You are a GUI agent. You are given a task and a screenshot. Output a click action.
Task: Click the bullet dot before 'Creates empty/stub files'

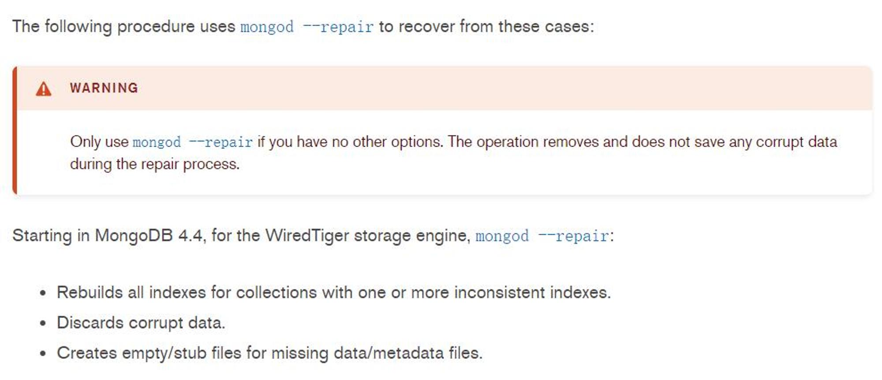tap(43, 354)
